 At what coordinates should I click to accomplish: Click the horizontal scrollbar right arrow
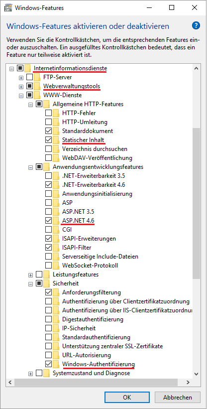point(188,383)
